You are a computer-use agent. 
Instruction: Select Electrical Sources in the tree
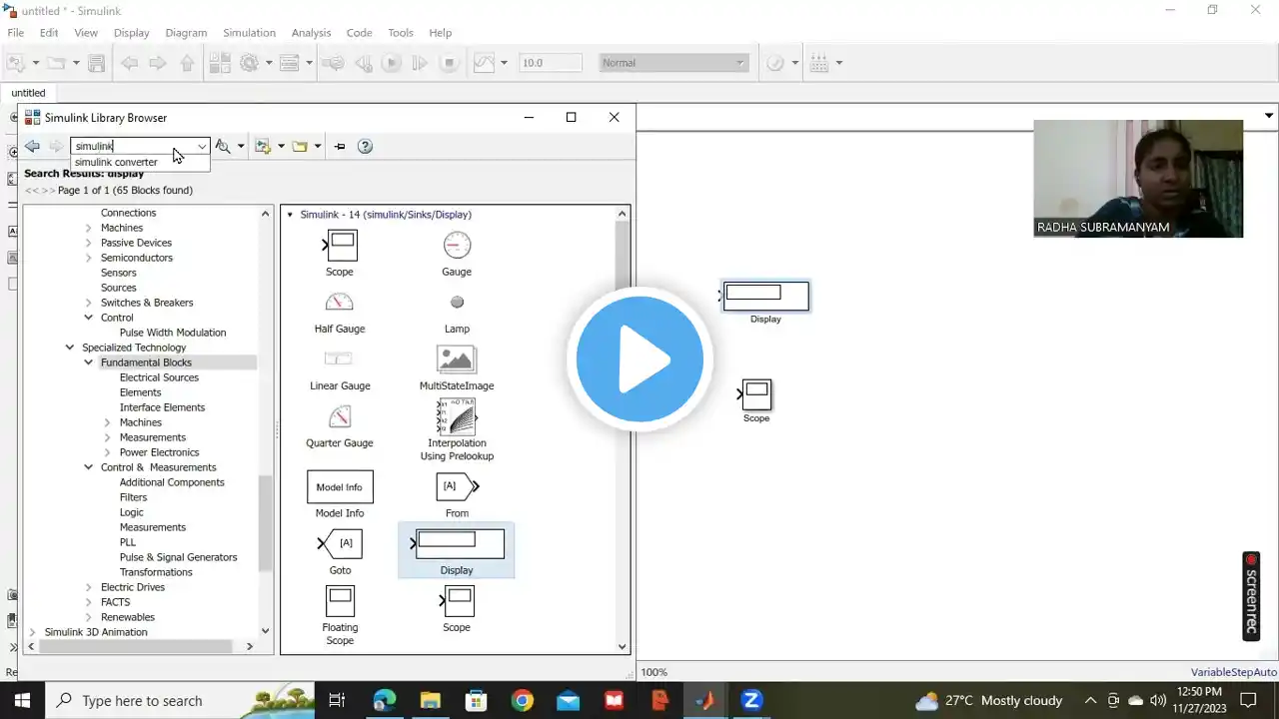[159, 377]
